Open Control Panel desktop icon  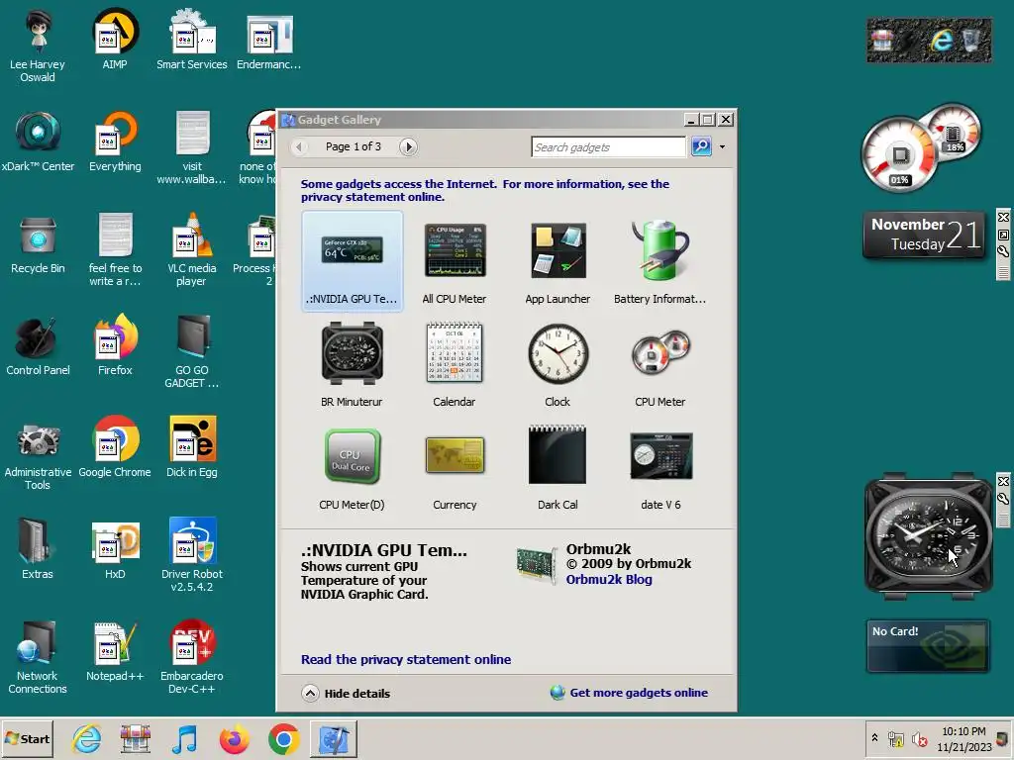(38, 345)
